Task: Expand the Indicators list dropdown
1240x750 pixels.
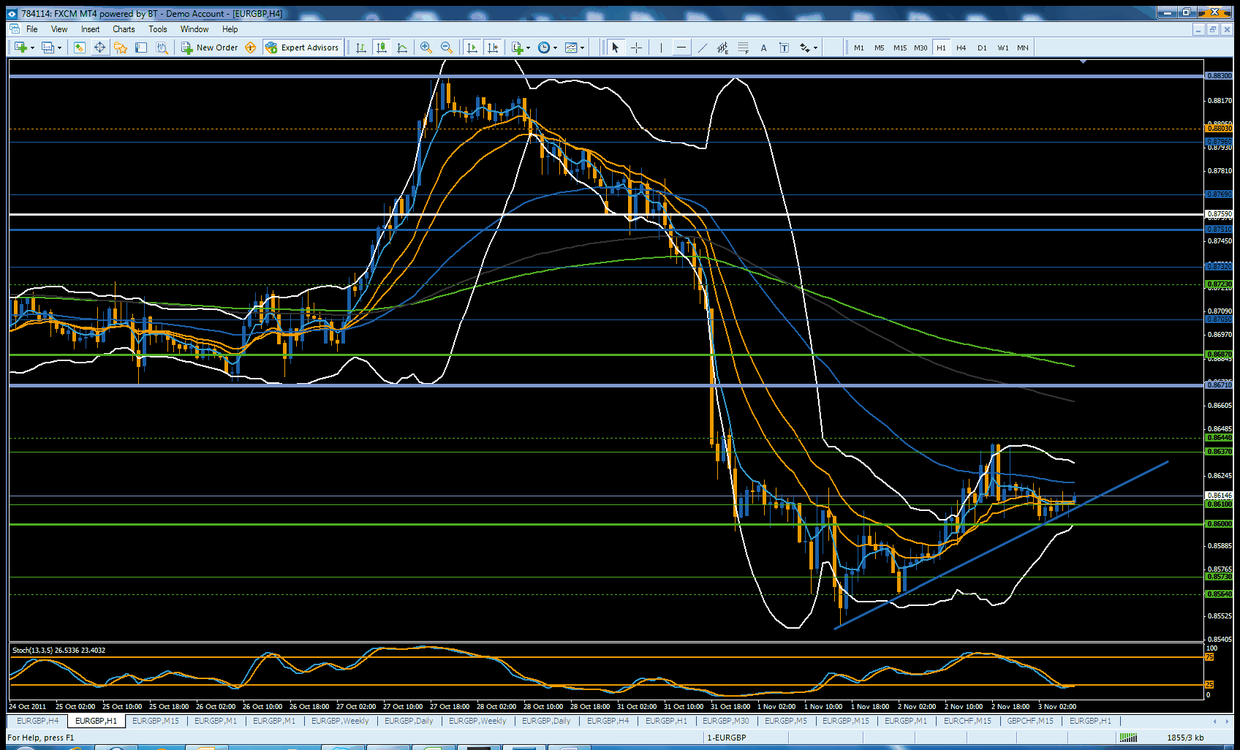Action: tap(528, 48)
